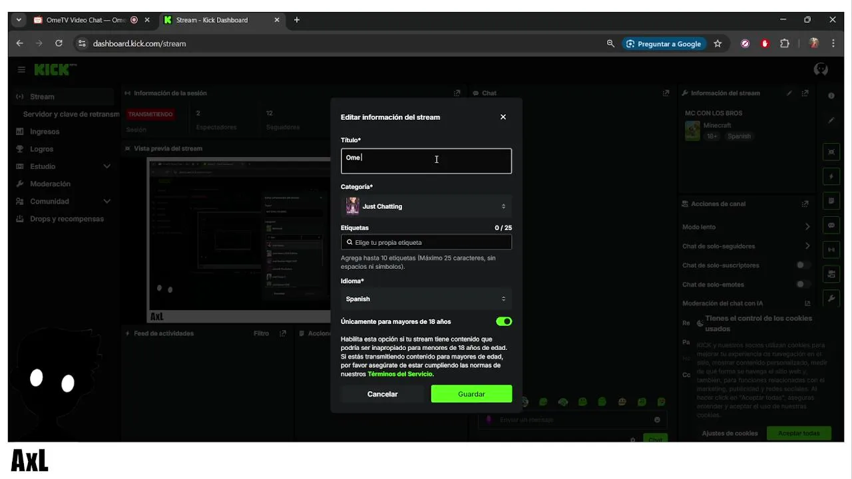The width and height of the screenshot is (852, 479).
Task: Pop out the Chat panel
Action: click(666, 93)
